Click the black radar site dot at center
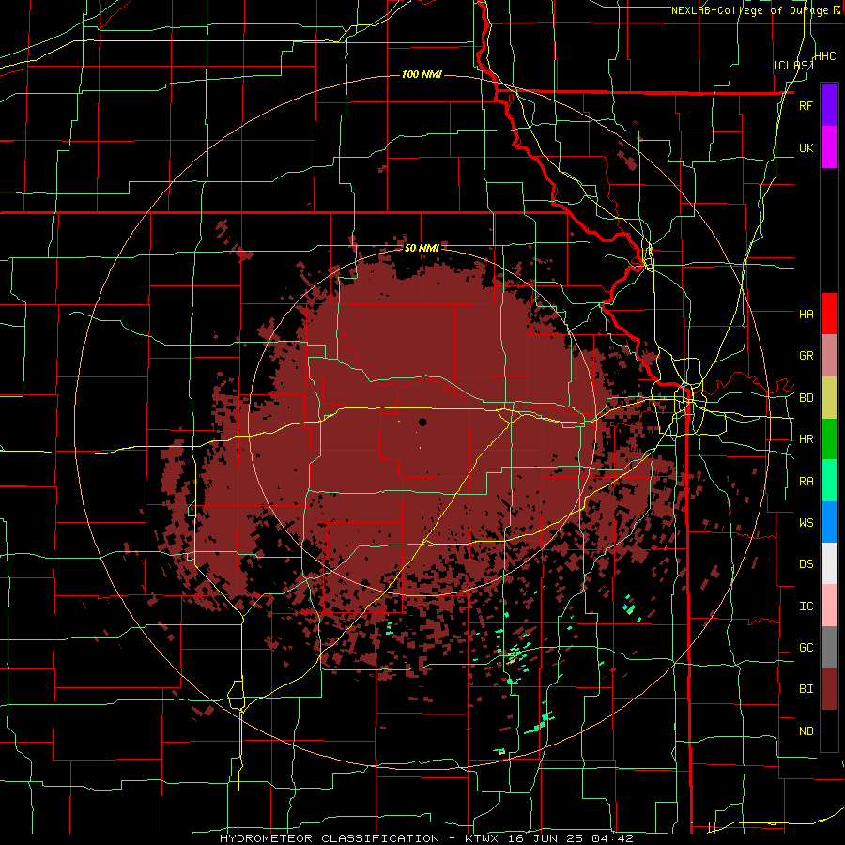The image size is (845, 845). (x=422, y=422)
